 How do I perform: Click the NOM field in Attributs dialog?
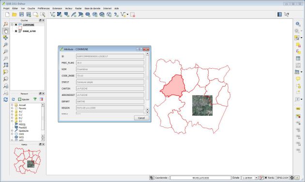click(110, 69)
